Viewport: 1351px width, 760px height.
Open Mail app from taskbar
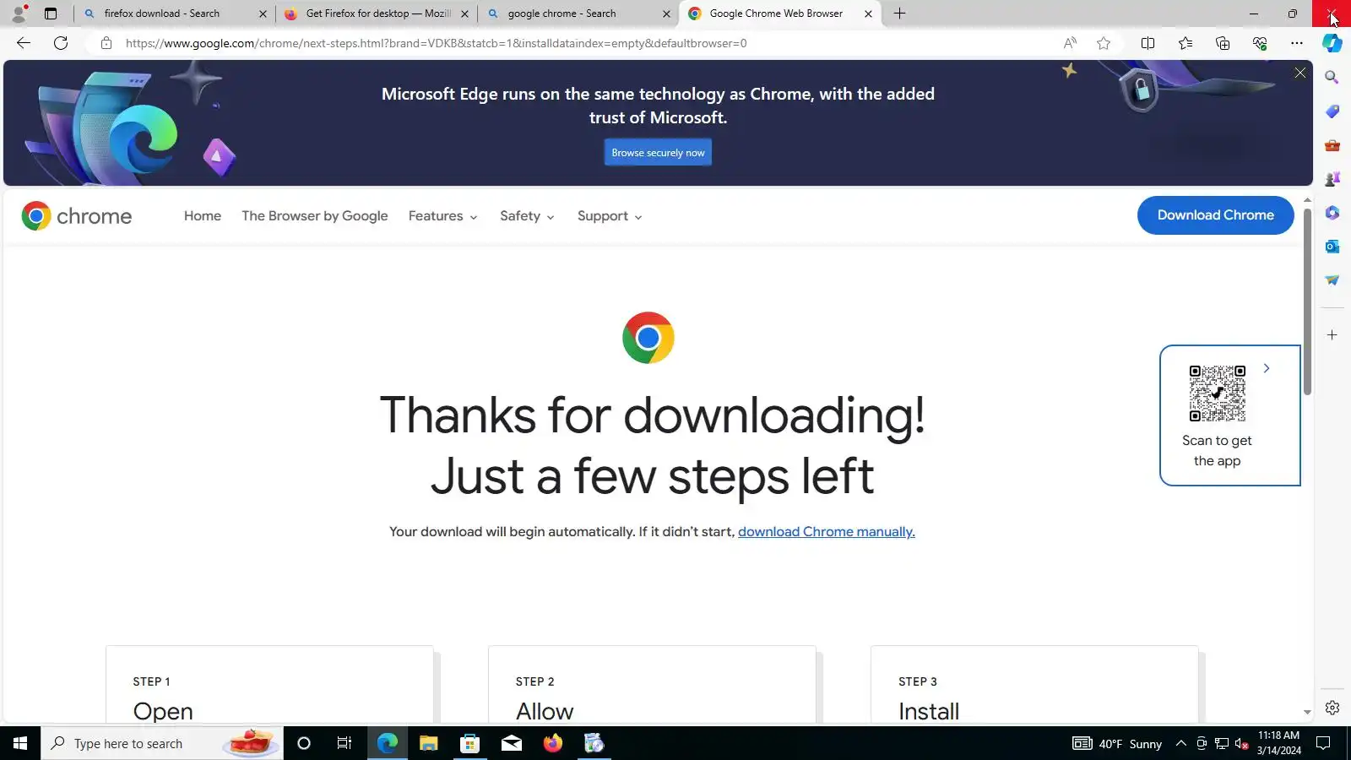coord(512,743)
